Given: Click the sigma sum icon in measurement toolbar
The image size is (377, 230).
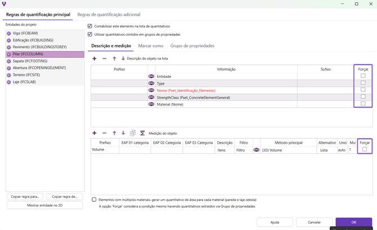Looking at the screenshot, I should (x=142, y=133).
